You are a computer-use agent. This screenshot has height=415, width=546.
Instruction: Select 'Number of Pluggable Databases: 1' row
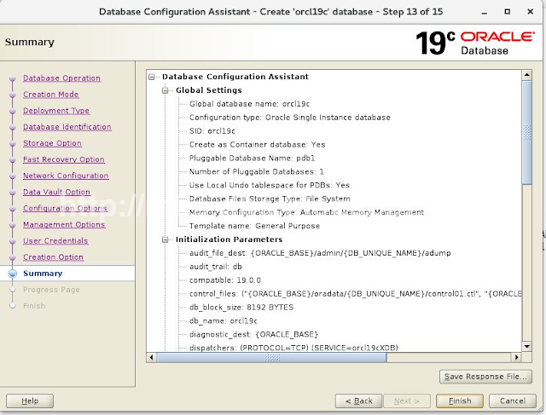coord(256,172)
